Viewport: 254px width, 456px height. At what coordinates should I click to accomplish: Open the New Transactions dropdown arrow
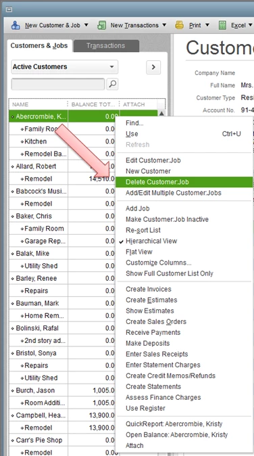(164, 25)
